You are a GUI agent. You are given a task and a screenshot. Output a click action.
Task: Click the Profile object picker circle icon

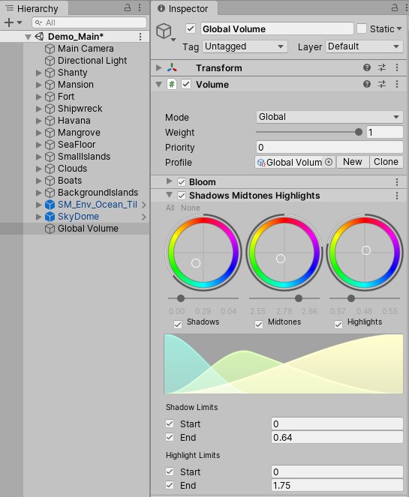(x=329, y=162)
